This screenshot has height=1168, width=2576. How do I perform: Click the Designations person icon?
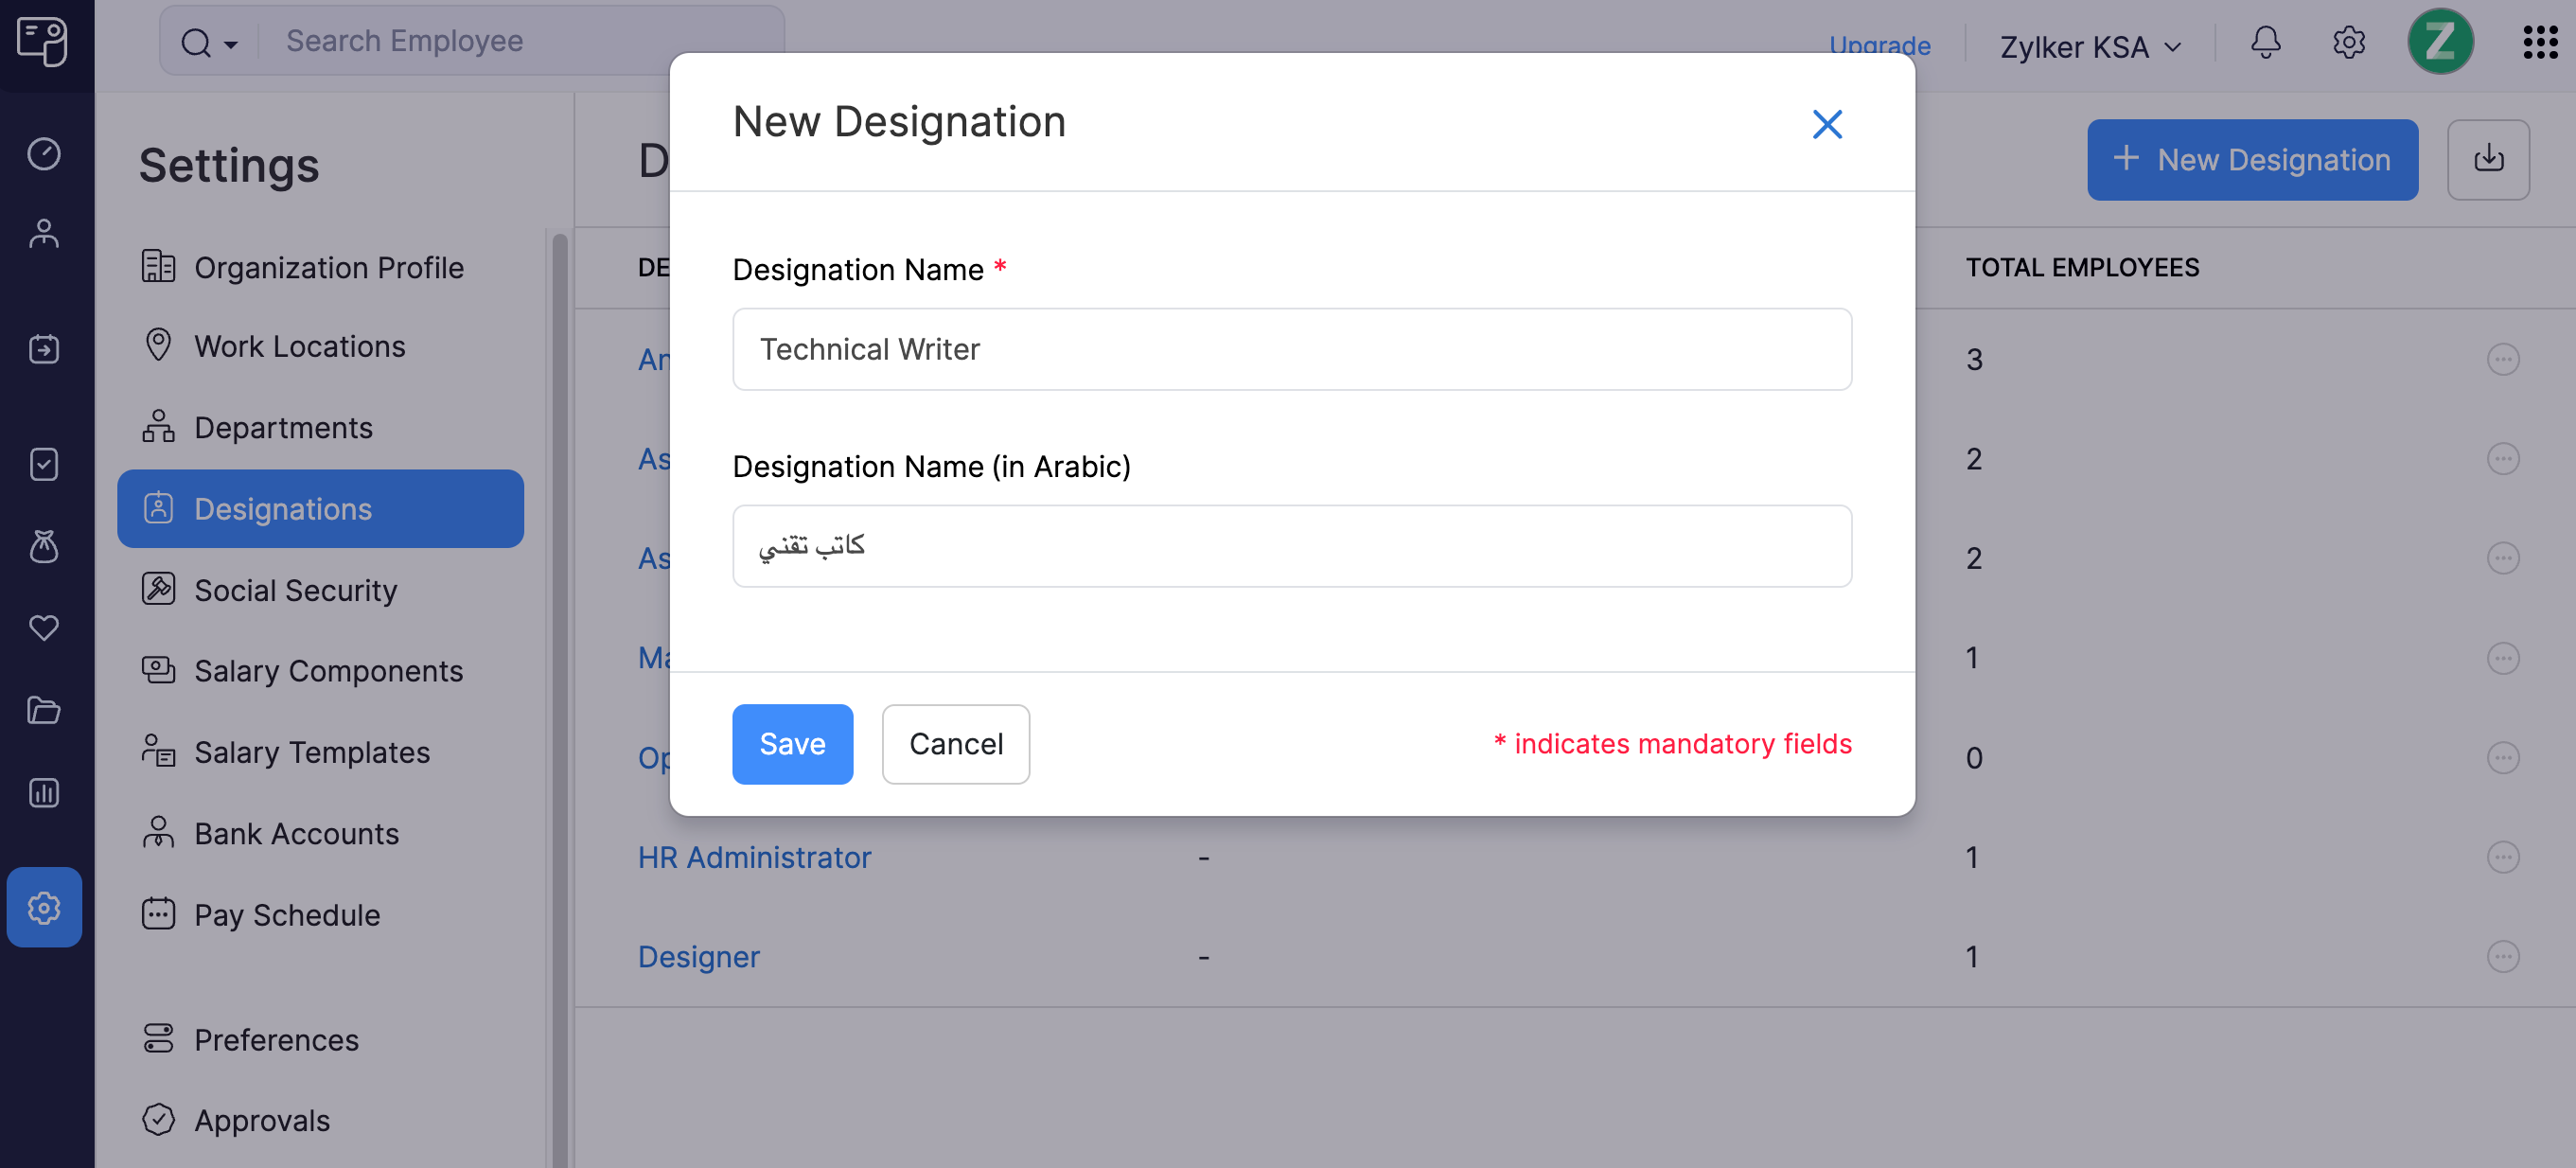point(159,507)
